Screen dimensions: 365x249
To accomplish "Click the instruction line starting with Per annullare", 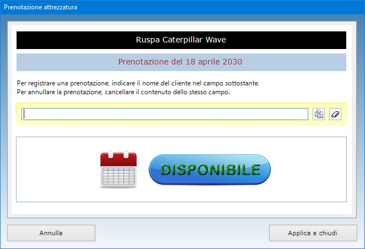I will [124, 92].
